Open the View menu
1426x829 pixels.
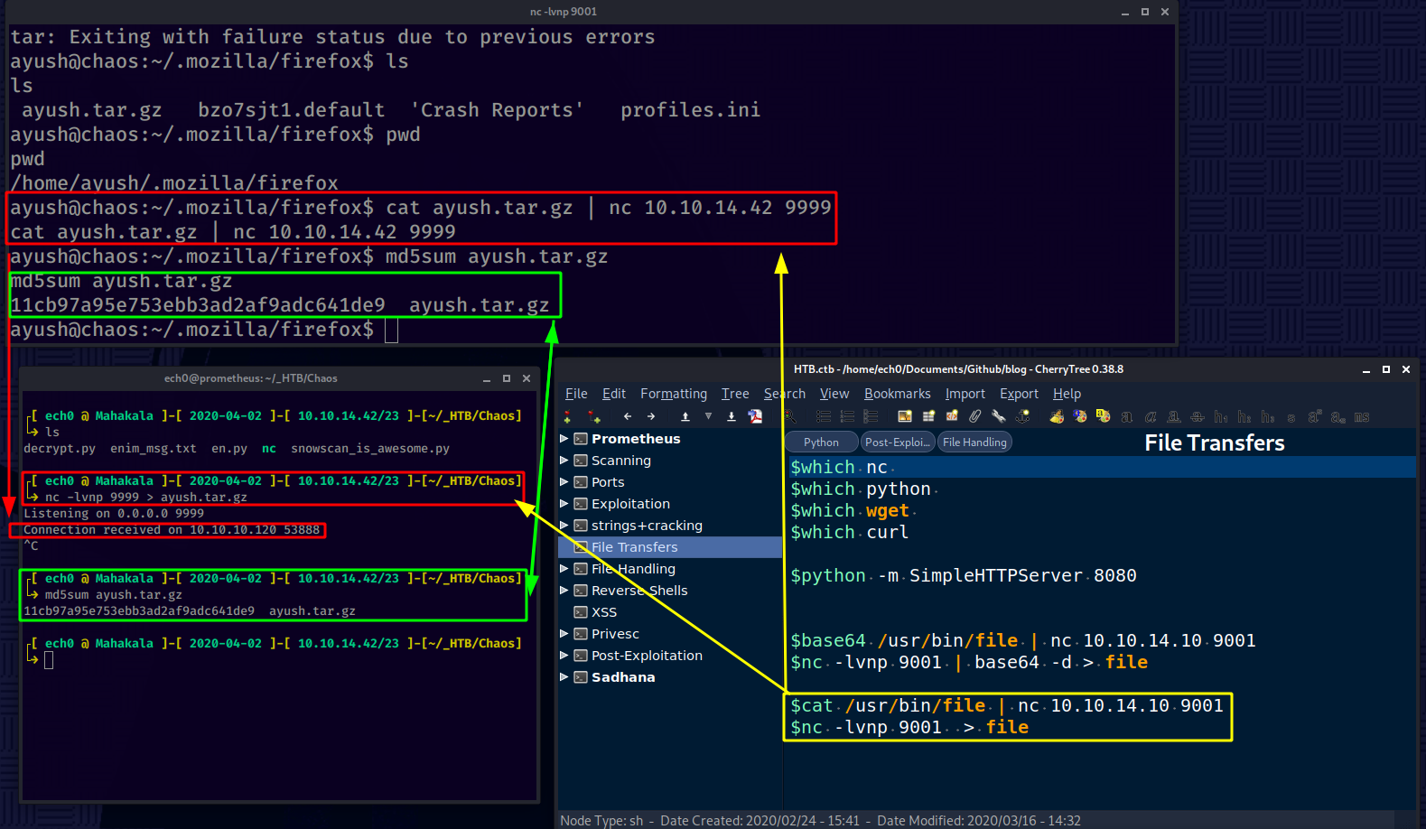[834, 394]
